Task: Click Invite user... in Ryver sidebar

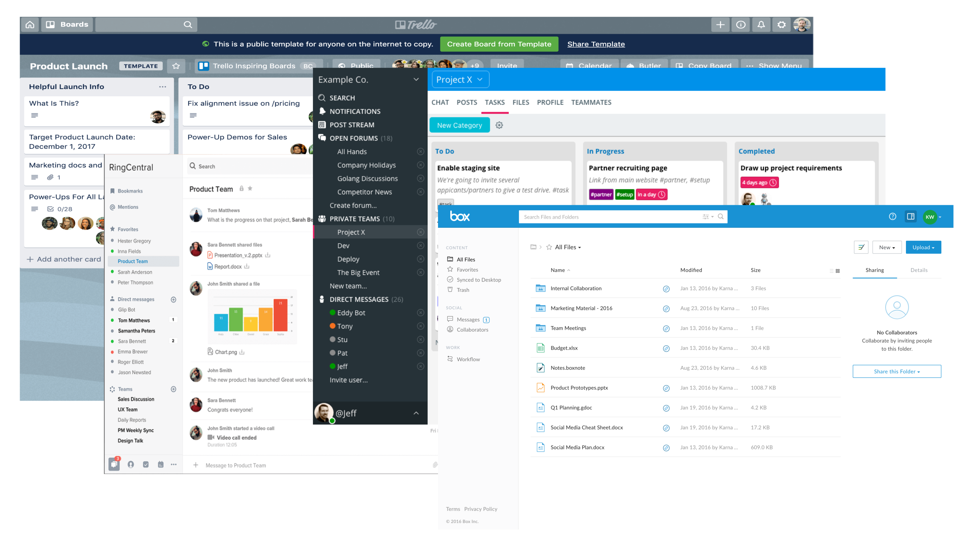Action: [348, 380]
